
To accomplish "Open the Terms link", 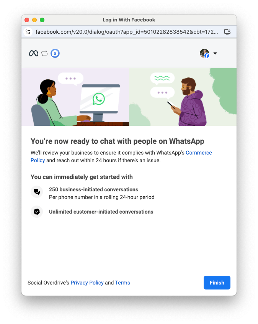I will [x=122, y=283].
